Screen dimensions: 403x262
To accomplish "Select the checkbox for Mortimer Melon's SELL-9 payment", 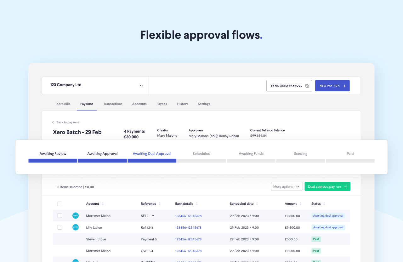I will (x=60, y=215).
